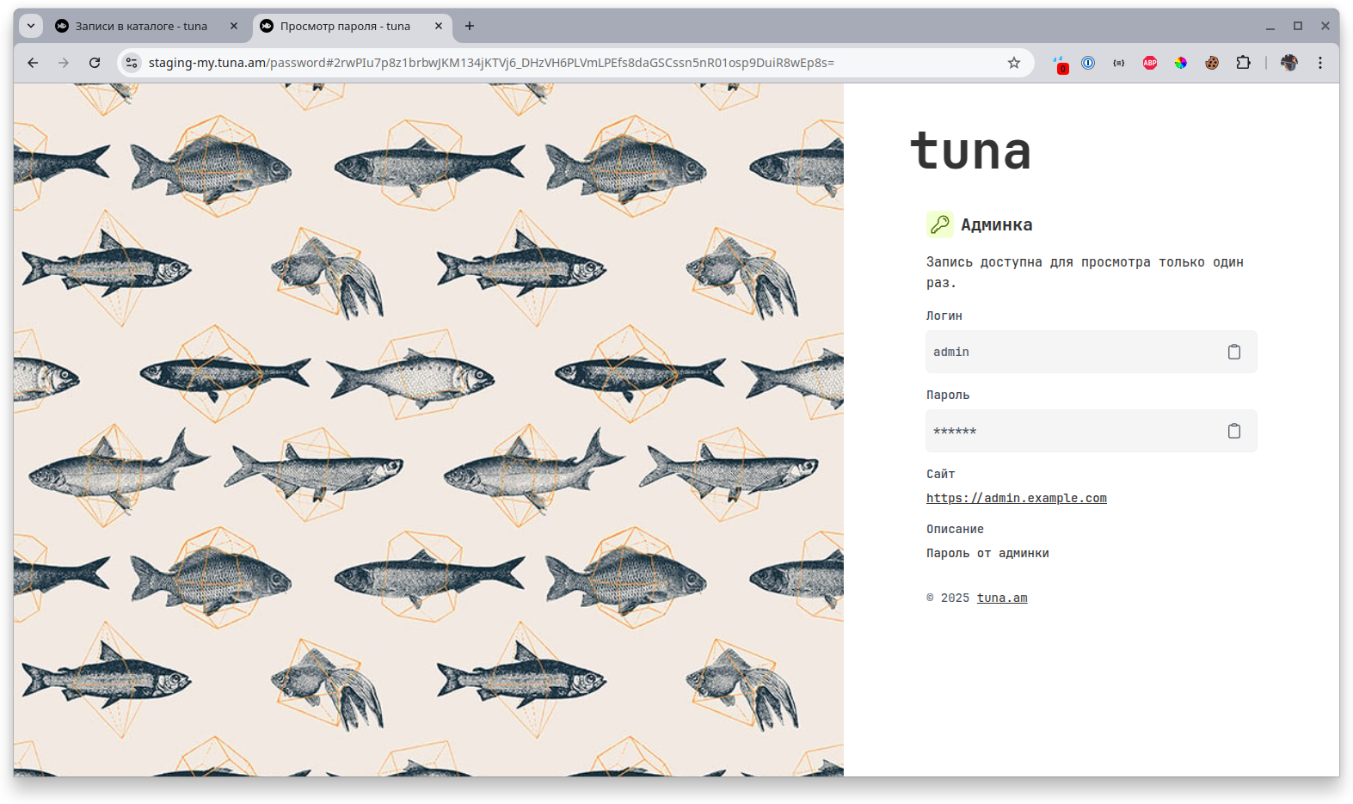Open a new browser tab

(470, 26)
